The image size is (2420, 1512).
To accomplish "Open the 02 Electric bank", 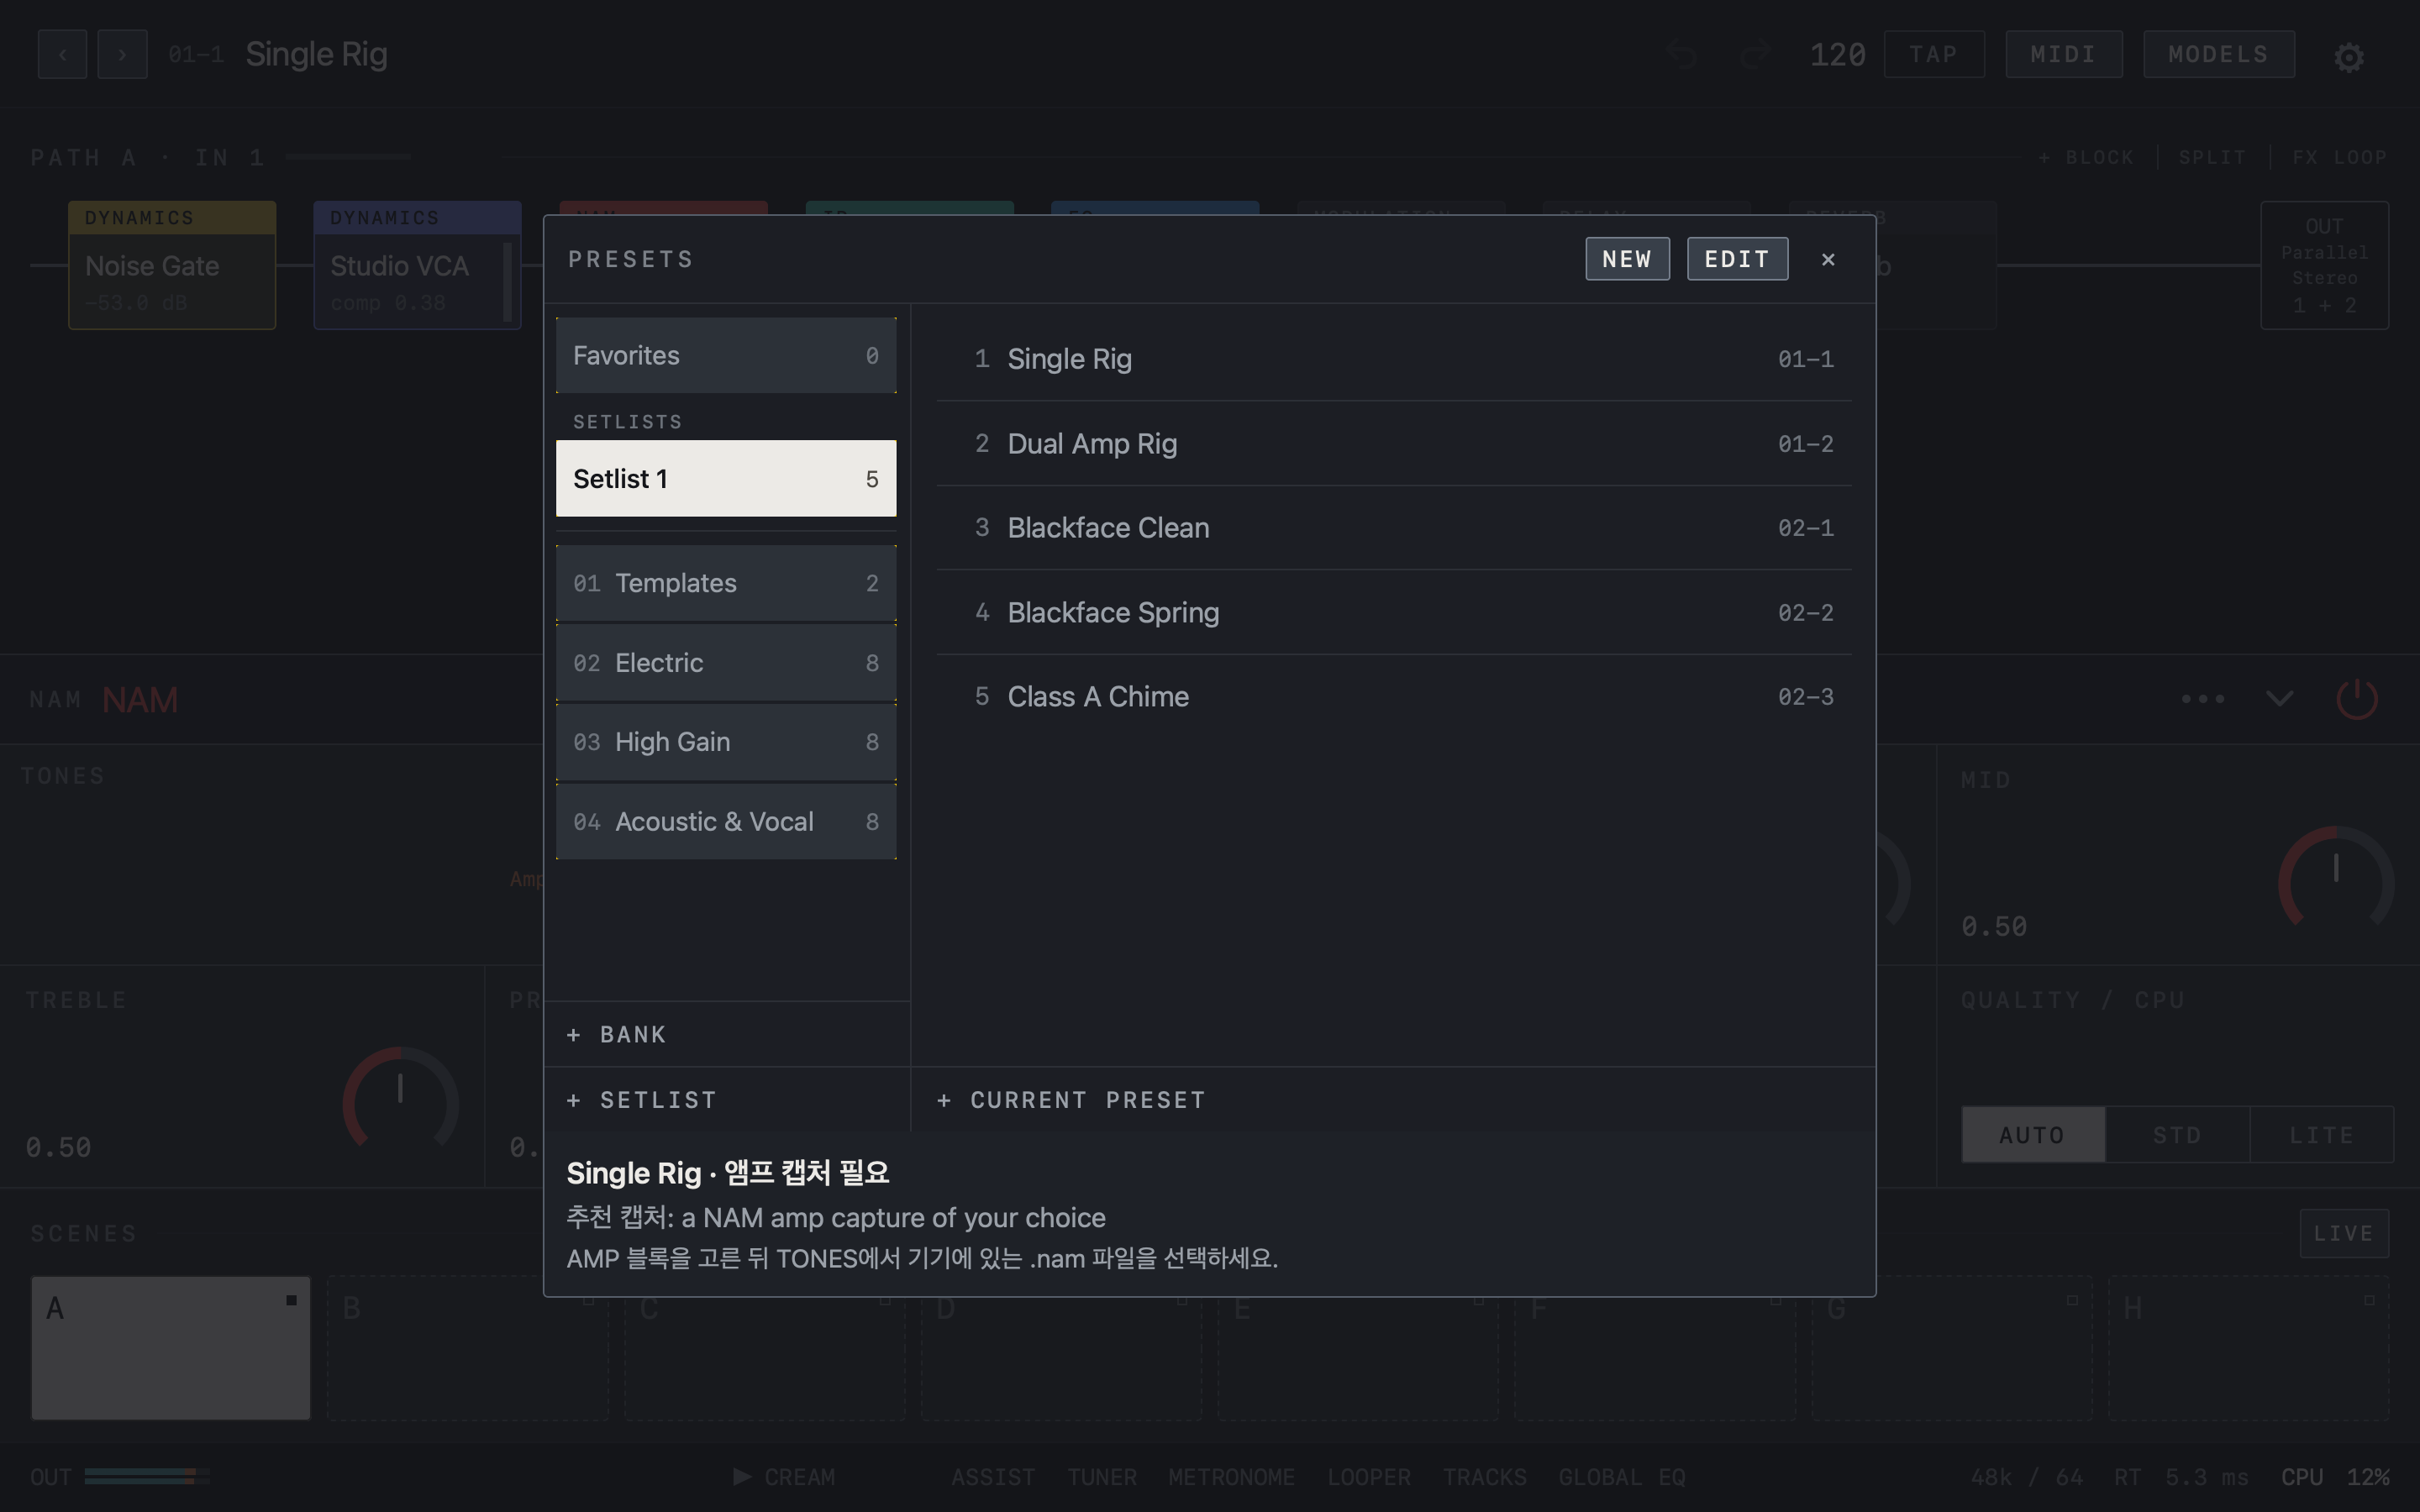I will point(726,663).
